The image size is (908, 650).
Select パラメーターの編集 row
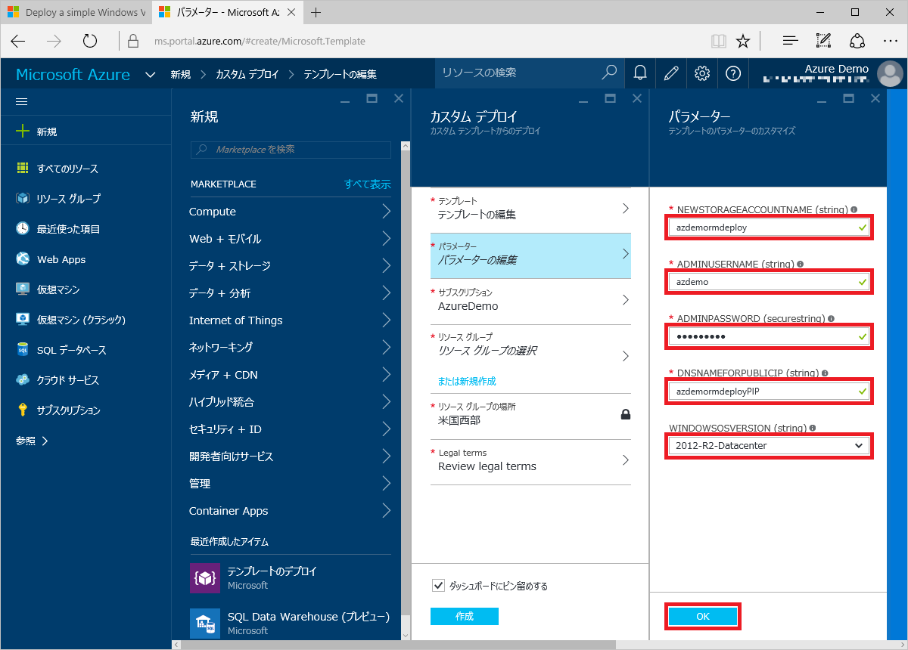point(530,255)
